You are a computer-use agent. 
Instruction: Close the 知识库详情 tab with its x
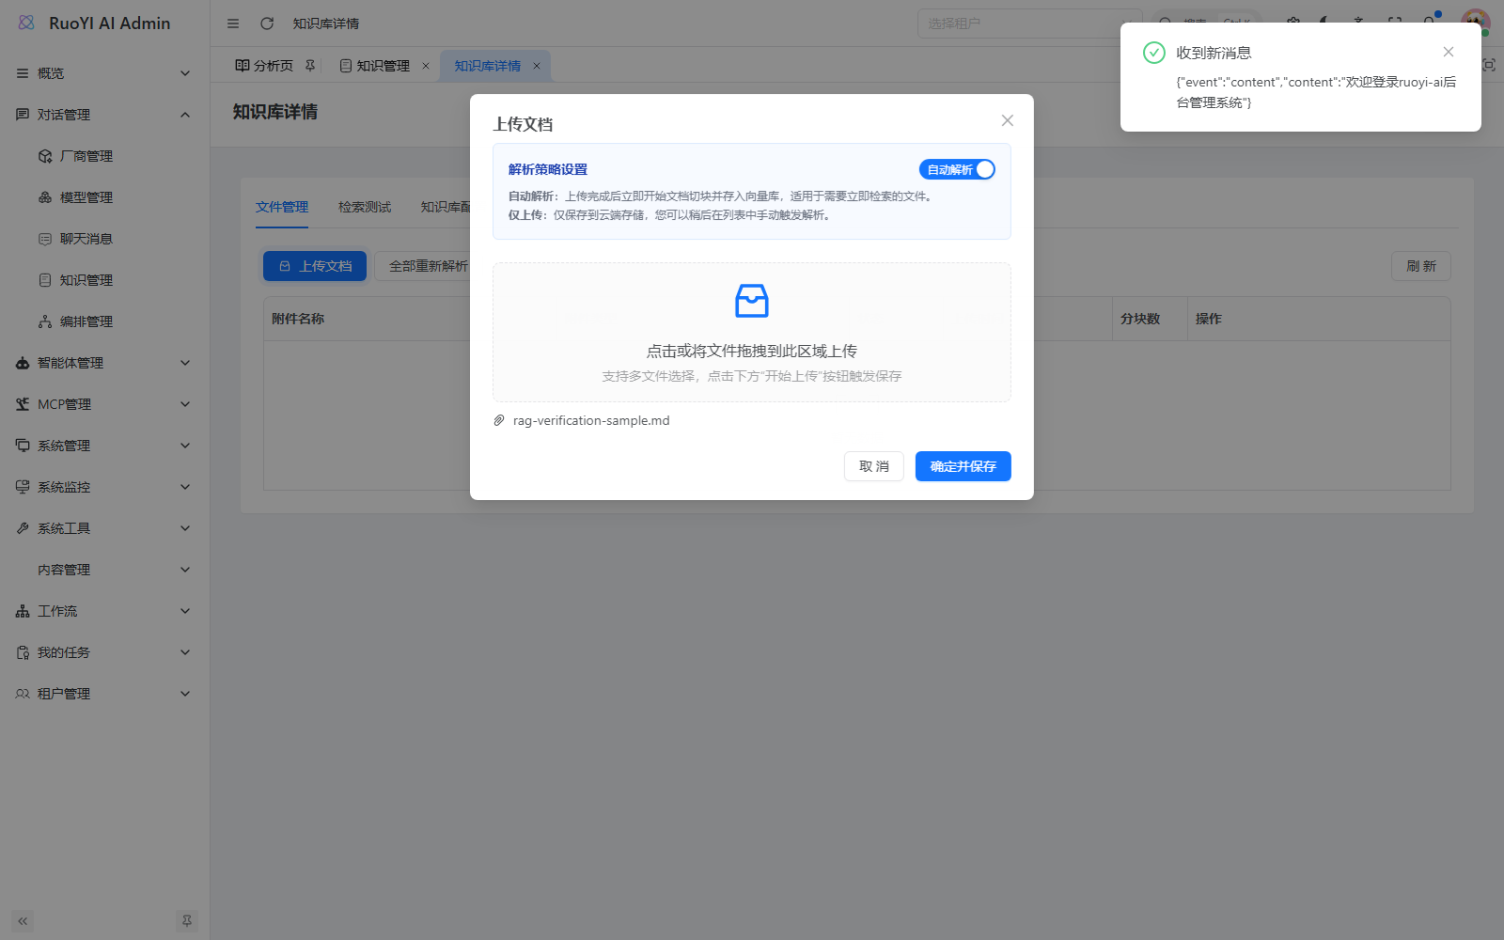537,66
